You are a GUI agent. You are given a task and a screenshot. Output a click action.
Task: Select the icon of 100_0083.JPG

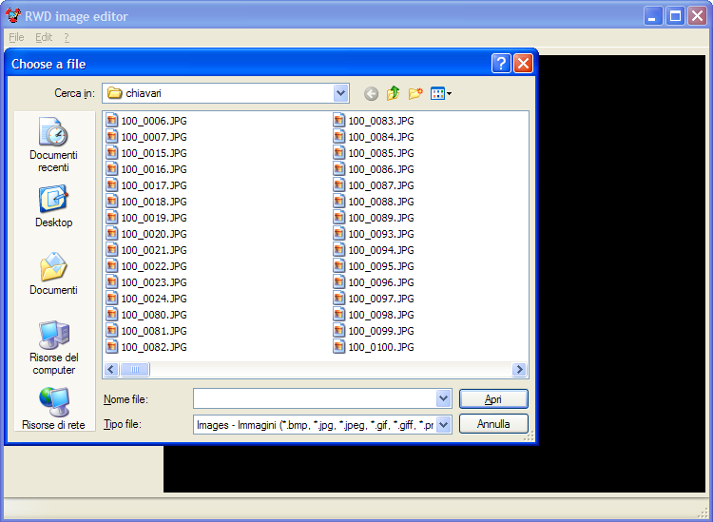point(339,121)
